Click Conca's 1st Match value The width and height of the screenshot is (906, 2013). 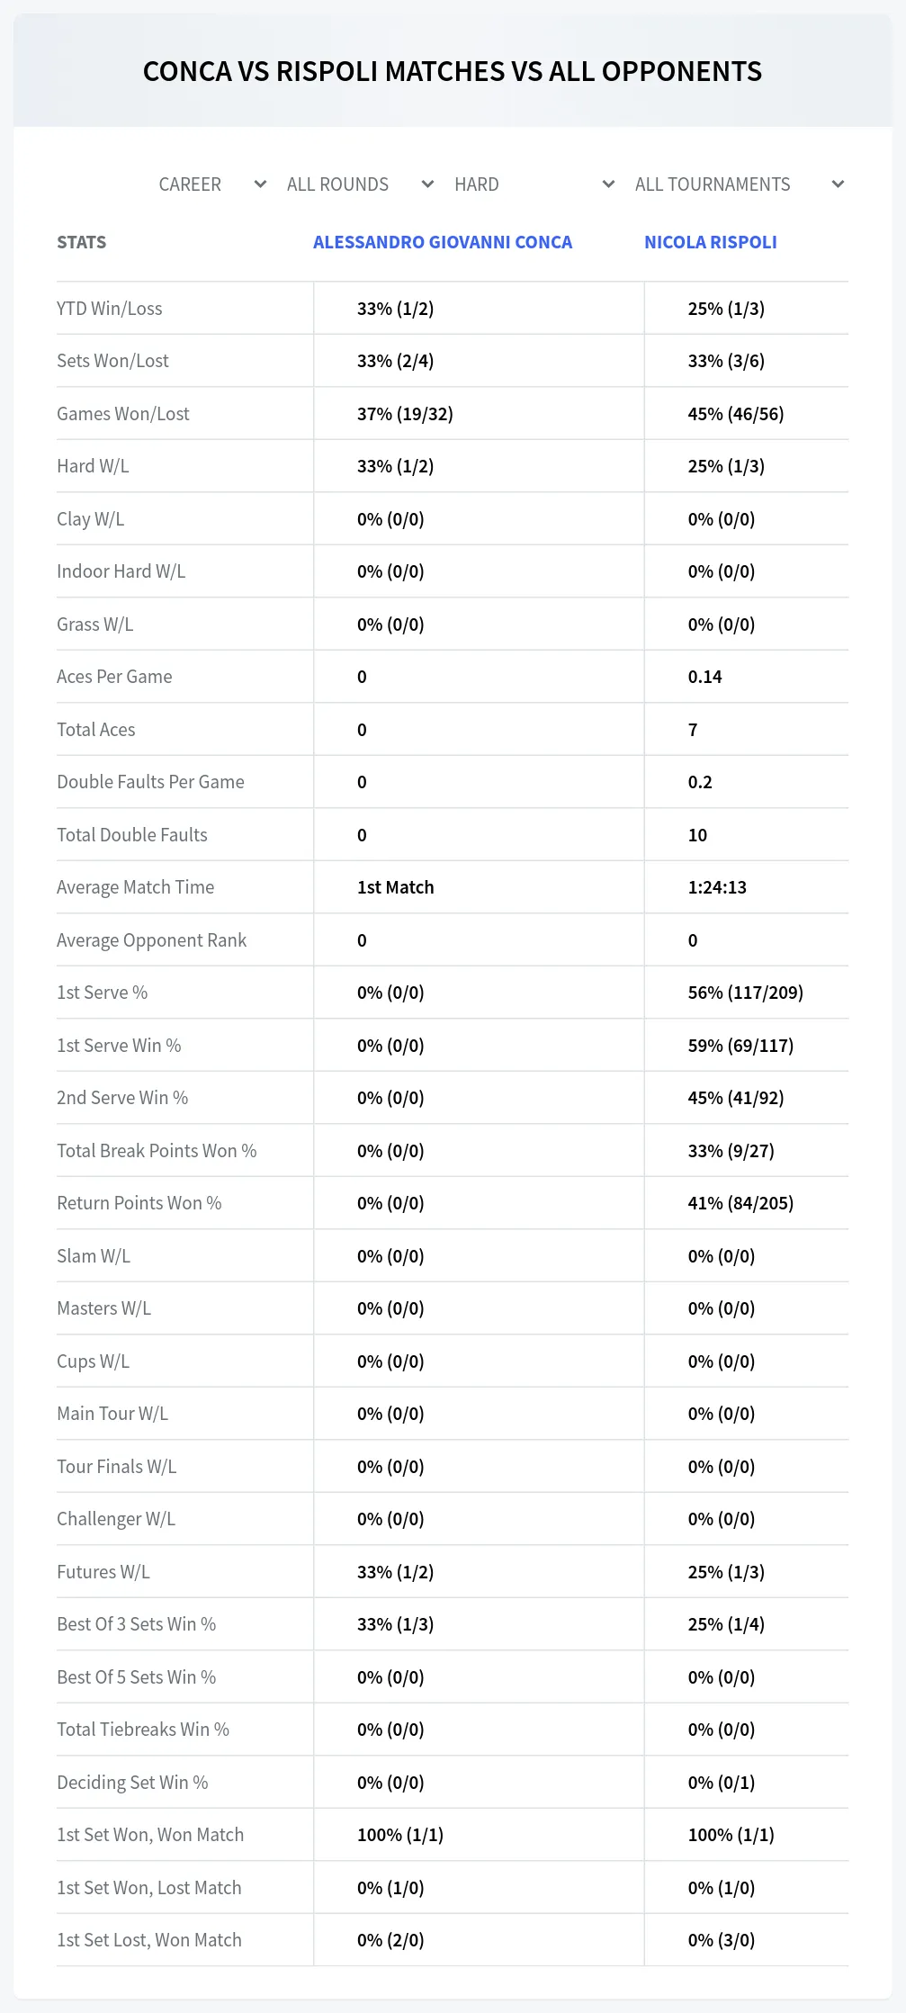[396, 887]
